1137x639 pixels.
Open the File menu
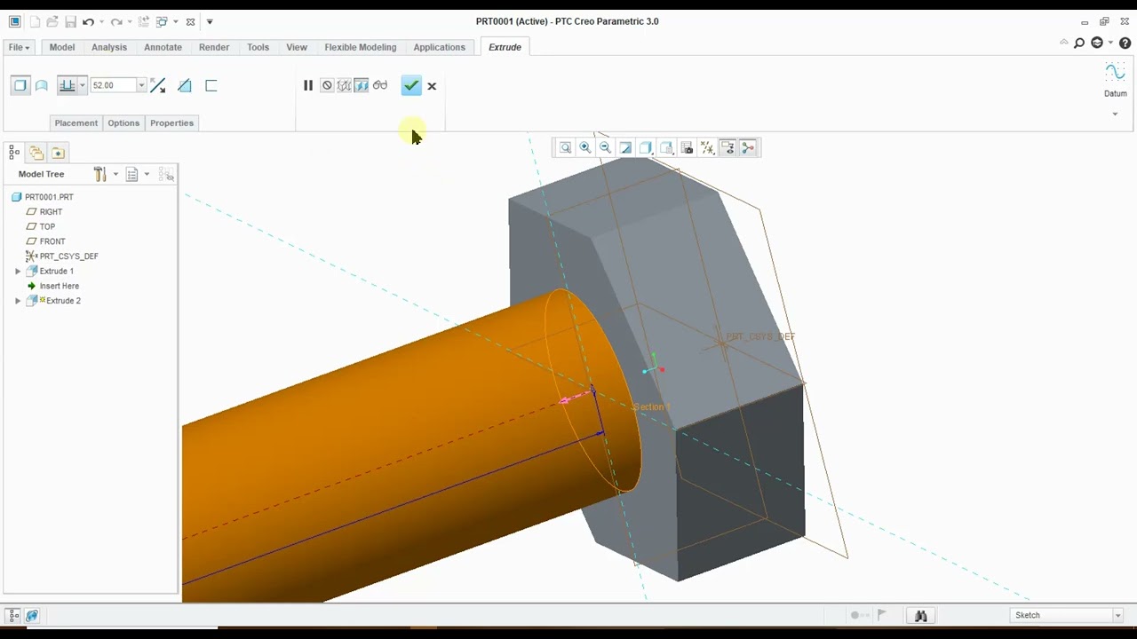pos(19,47)
